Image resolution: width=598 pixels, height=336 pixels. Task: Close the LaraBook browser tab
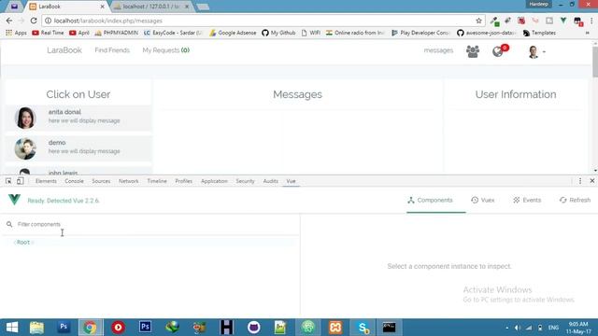tap(102, 7)
